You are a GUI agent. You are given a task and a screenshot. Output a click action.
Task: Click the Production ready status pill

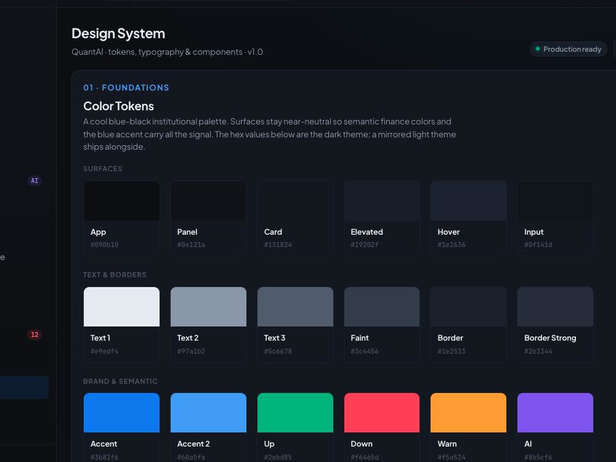tap(568, 49)
